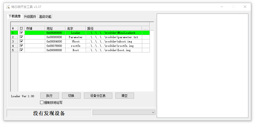This screenshot has height=124, width=255.
Task: Click the 路径 column header
Action: [114, 28]
